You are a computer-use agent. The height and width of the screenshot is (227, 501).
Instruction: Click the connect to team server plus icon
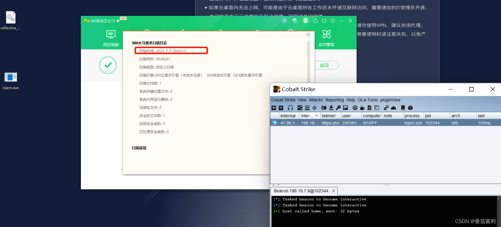coord(274,108)
